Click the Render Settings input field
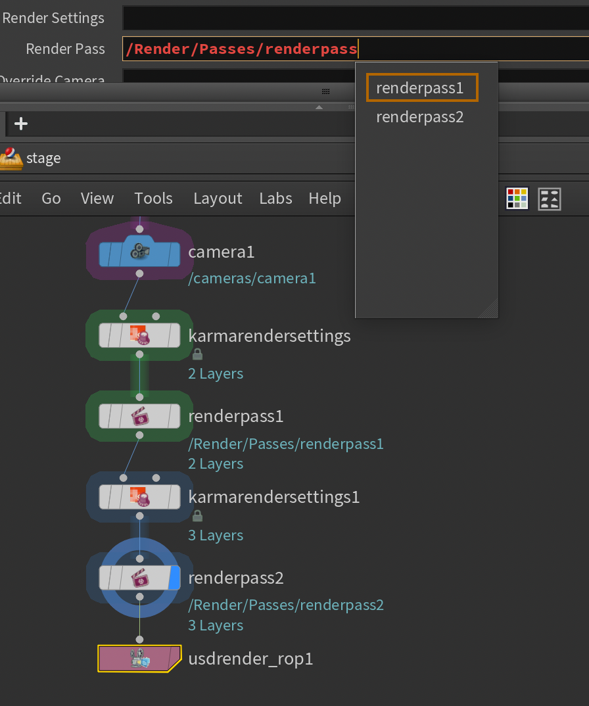The width and height of the screenshot is (589, 706). click(x=355, y=18)
